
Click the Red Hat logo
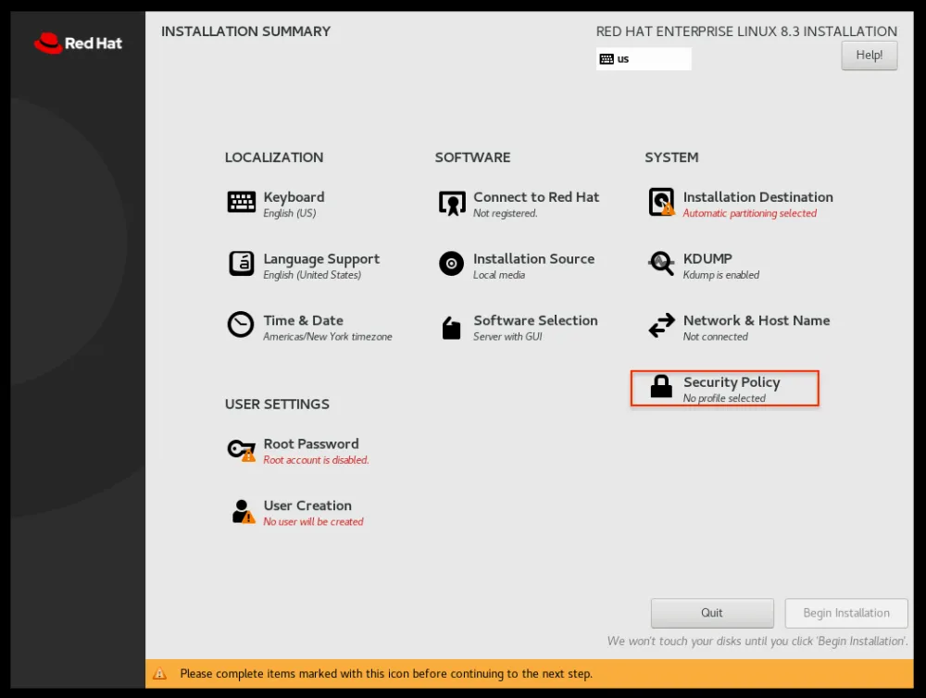tap(78, 43)
